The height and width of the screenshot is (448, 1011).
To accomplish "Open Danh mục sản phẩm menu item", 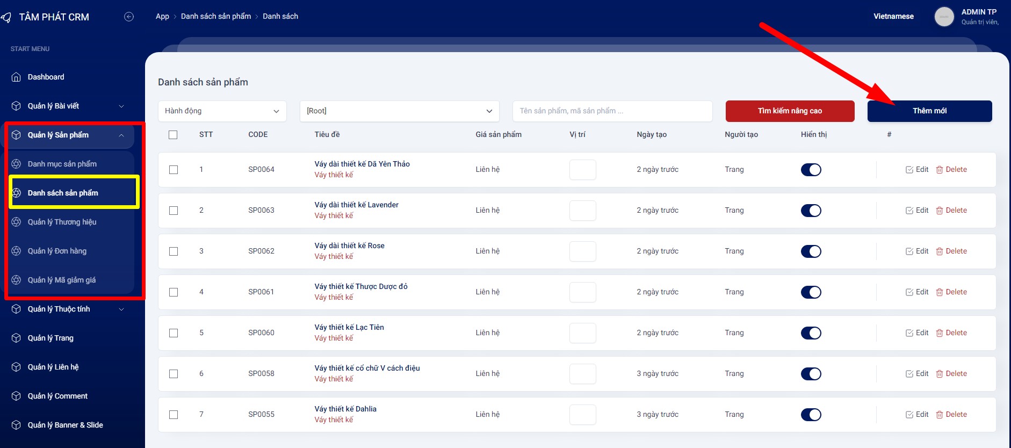I will [62, 164].
